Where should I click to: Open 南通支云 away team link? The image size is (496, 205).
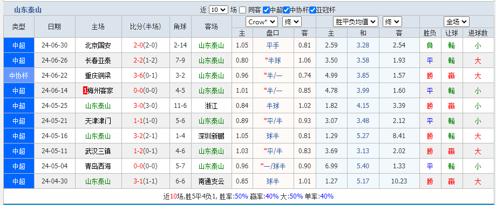coord(212,181)
